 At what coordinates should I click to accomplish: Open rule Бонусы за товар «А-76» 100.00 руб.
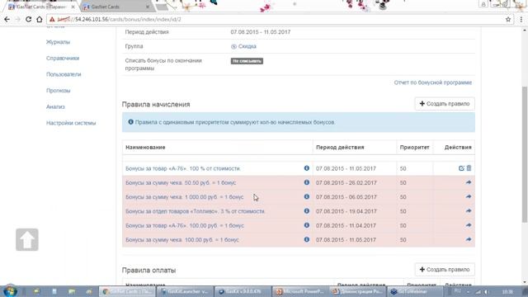click(185, 225)
